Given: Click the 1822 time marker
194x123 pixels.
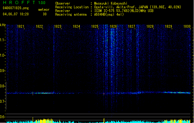Looking at the screenshot, I should (x=39, y=26).
